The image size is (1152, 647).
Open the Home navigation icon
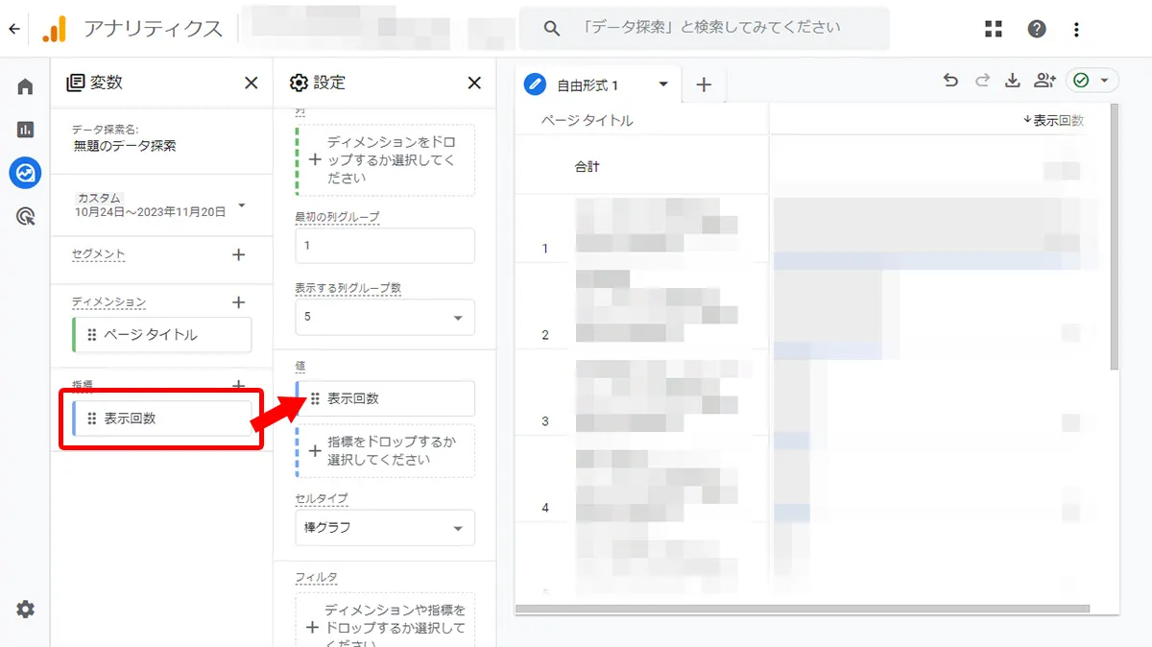tap(24, 85)
